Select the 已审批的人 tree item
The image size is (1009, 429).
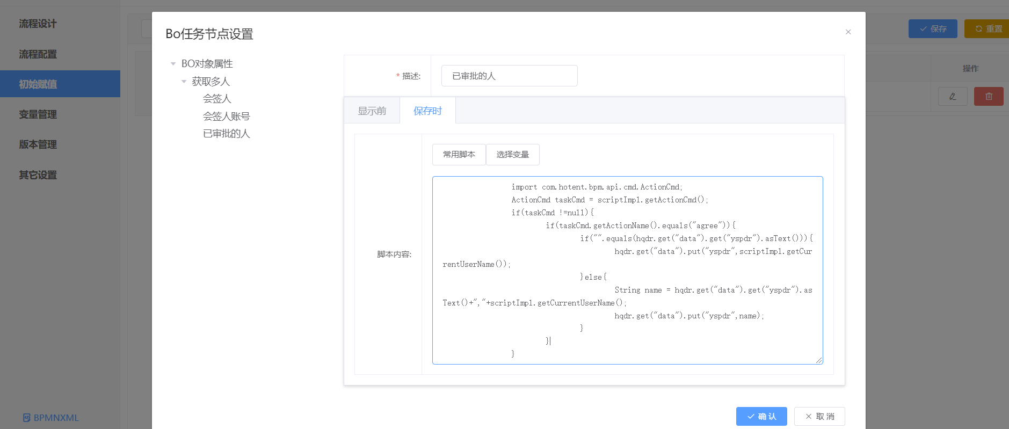coord(226,134)
